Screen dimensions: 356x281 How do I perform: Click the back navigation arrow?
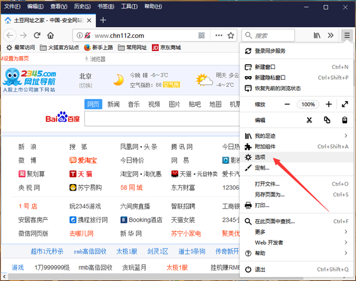(9, 36)
